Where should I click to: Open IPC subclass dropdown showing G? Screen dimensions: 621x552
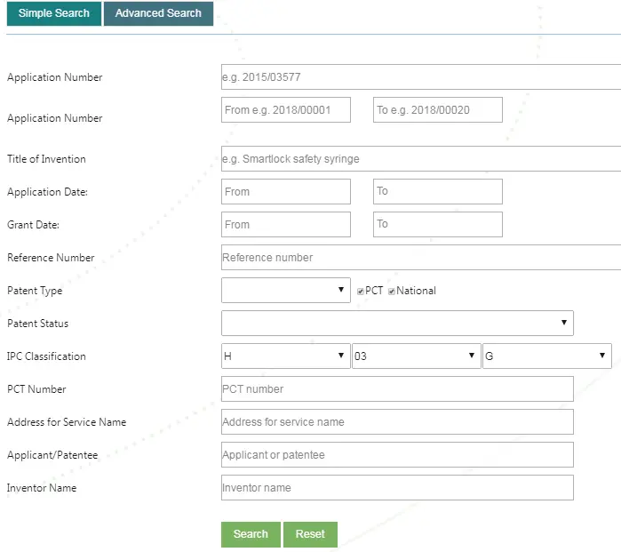(547, 356)
